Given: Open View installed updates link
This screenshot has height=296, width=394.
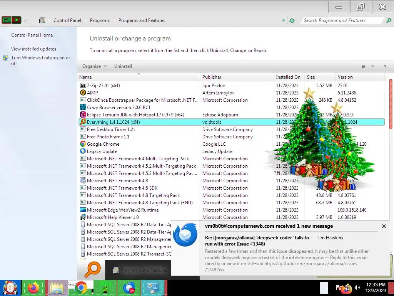Looking at the screenshot, I should (x=34, y=49).
